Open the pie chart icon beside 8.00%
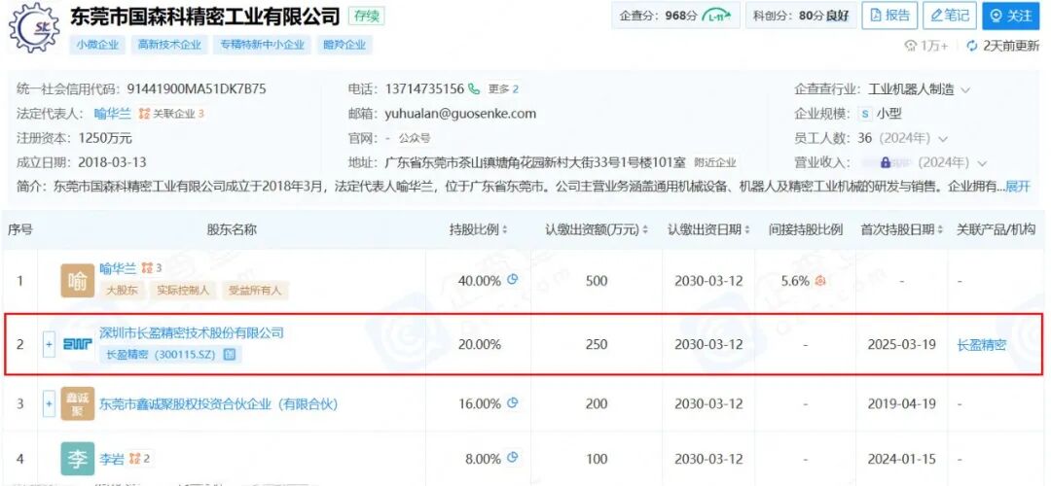This screenshot has width=1051, height=486. tap(513, 458)
